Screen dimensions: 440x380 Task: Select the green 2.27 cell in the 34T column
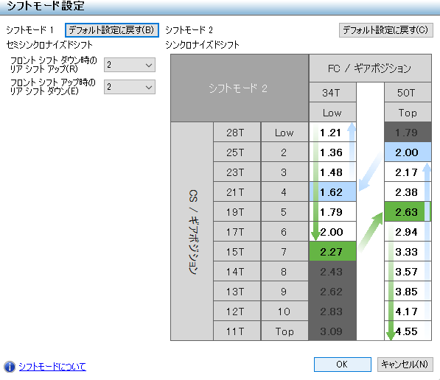pyautogui.click(x=332, y=252)
